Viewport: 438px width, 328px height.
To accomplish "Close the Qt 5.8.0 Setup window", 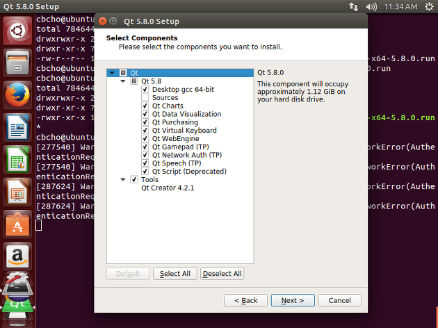I will [103, 21].
